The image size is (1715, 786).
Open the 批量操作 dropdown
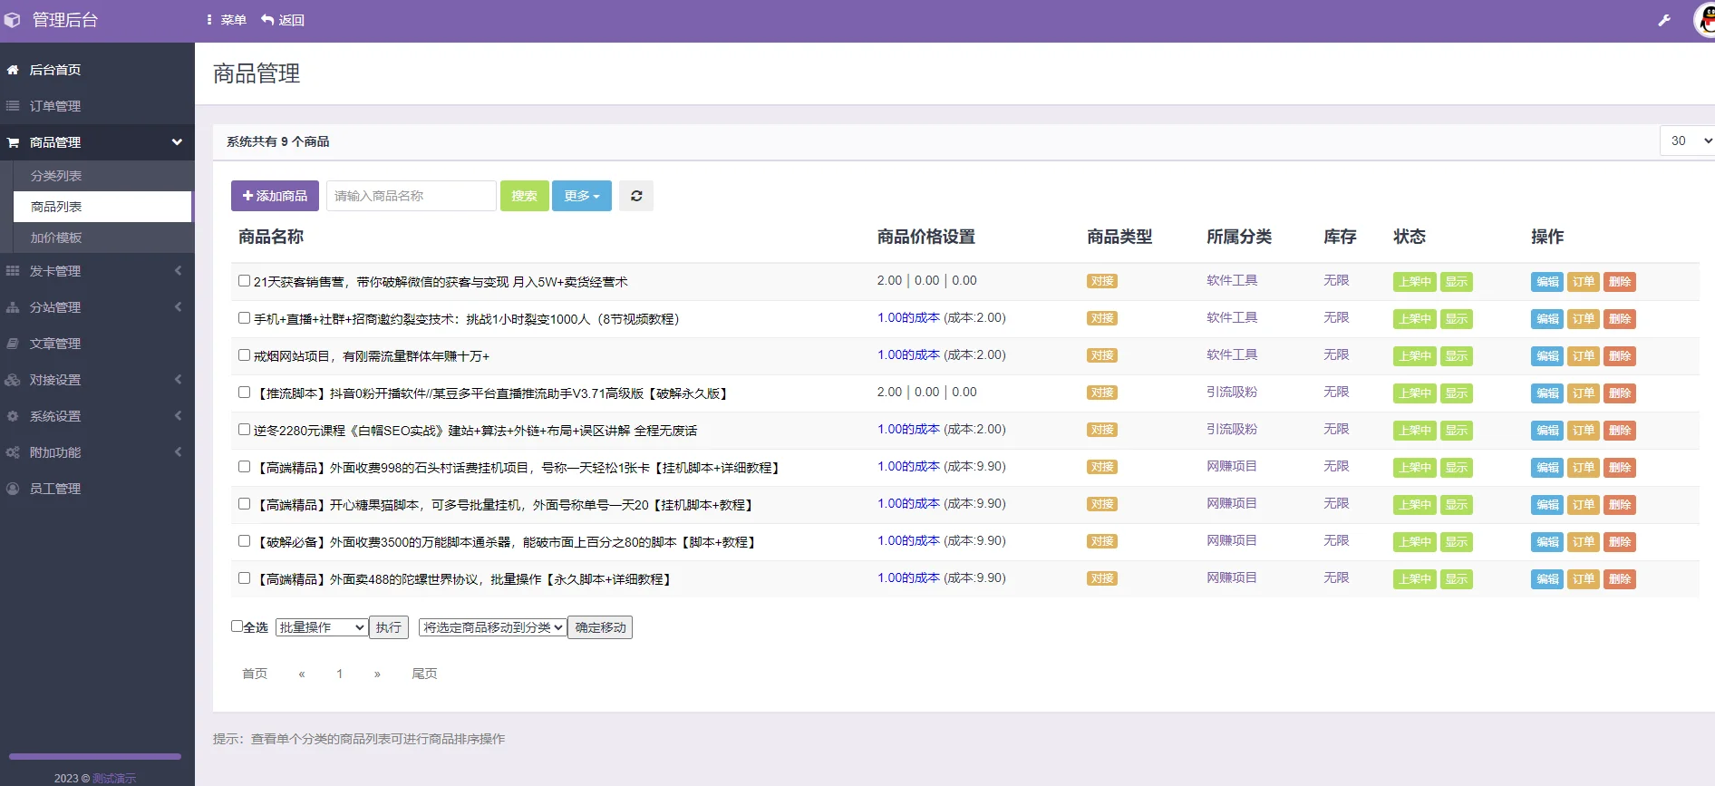click(322, 627)
